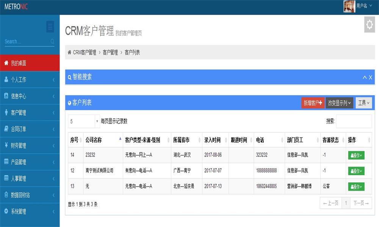Close the 智能搜索 panel with X
This screenshot has width=379, height=227.
tap(371, 77)
